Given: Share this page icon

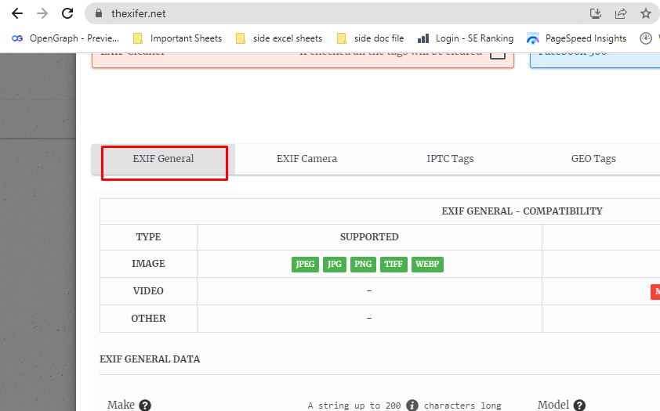Looking at the screenshot, I should 621,13.
